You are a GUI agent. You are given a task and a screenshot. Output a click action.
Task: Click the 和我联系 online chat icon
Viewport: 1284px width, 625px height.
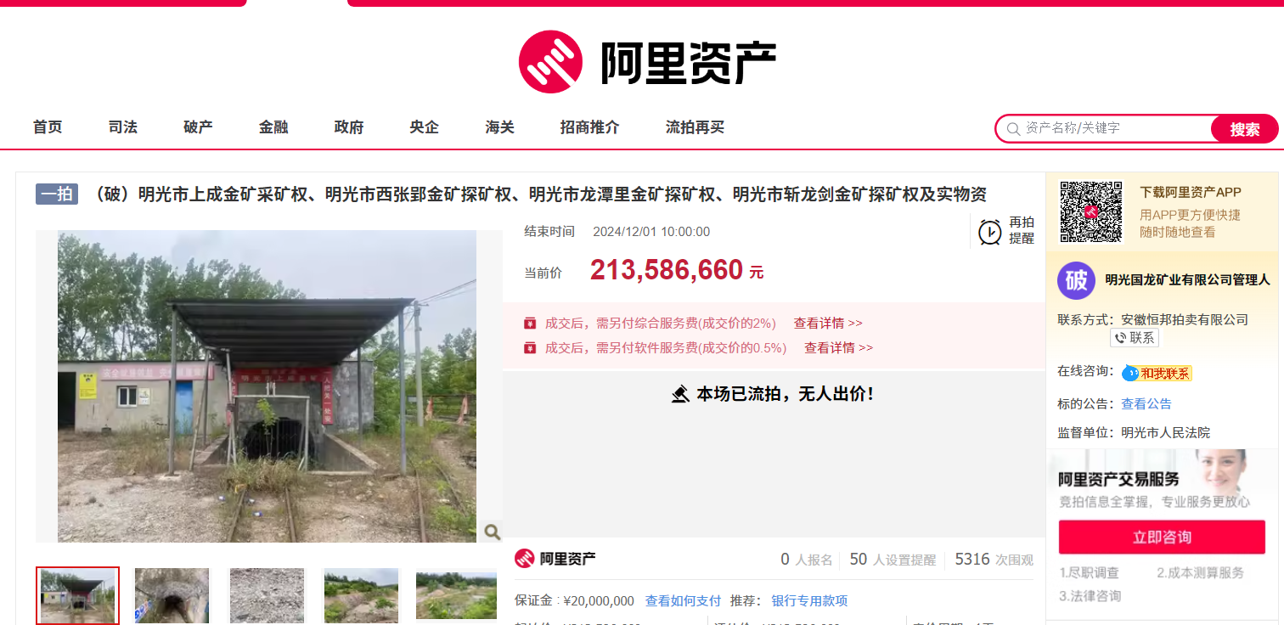1157,373
